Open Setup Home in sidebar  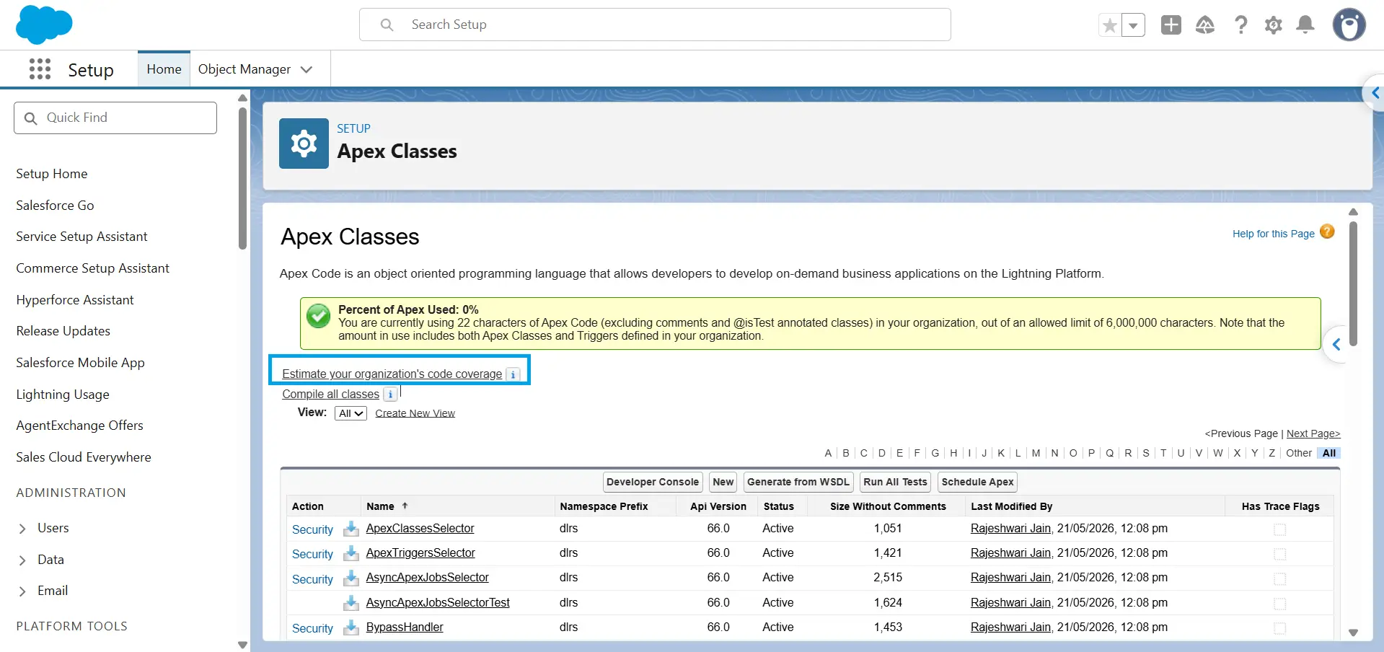tap(52, 174)
